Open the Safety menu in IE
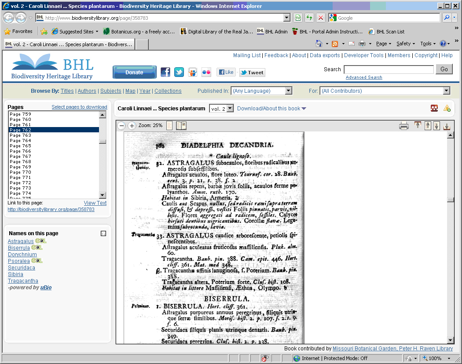 [x=405, y=44]
